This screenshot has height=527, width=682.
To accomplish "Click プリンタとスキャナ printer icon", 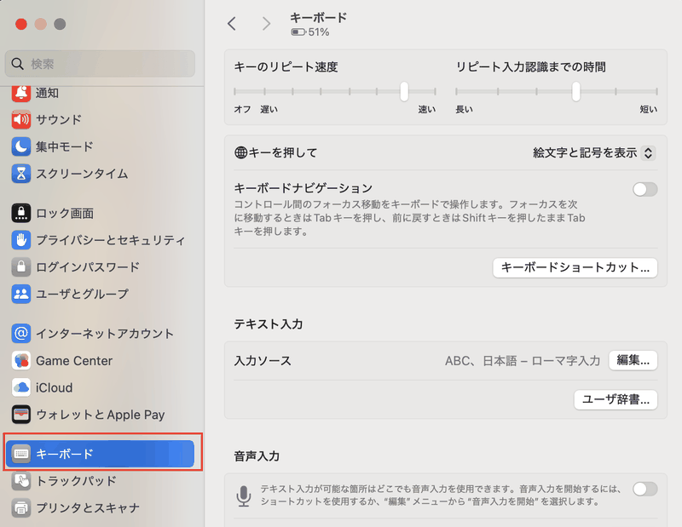I will coord(20,508).
